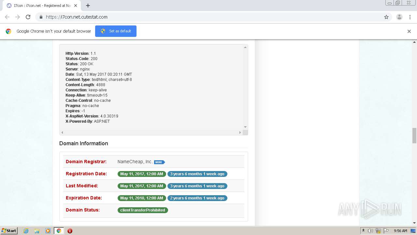
Task: Click page scrollbar down arrow
Action: click(x=414, y=223)
